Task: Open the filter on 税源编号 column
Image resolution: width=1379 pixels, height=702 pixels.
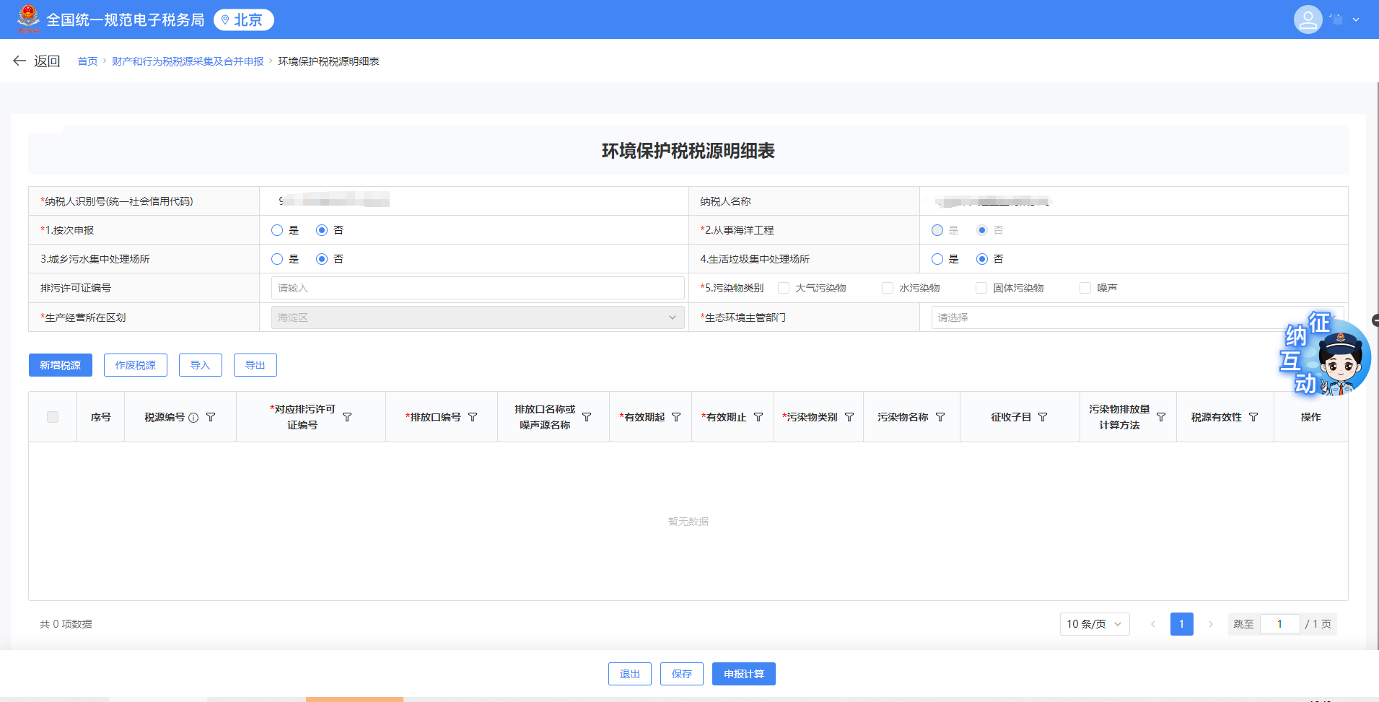Action: pyautogui.click(x=212, y=416)
